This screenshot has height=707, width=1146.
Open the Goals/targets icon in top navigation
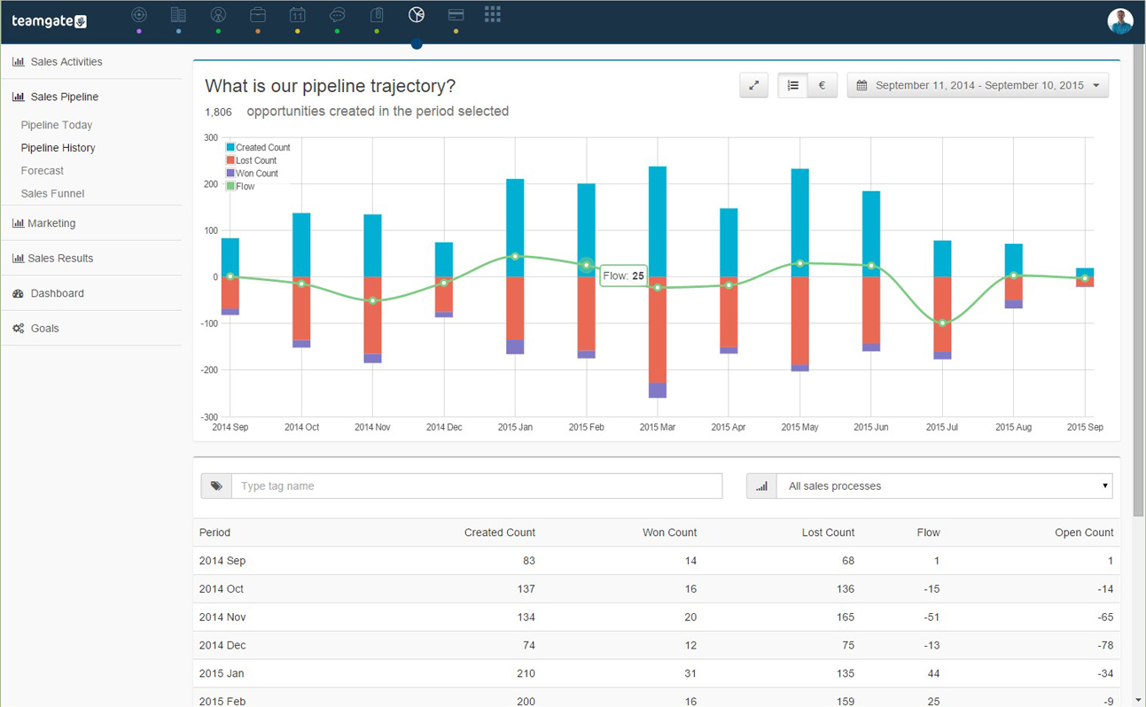pos(138,14)
